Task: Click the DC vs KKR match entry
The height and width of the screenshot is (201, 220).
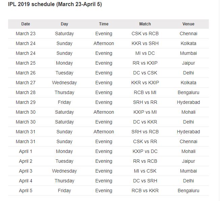Action: 145,122
